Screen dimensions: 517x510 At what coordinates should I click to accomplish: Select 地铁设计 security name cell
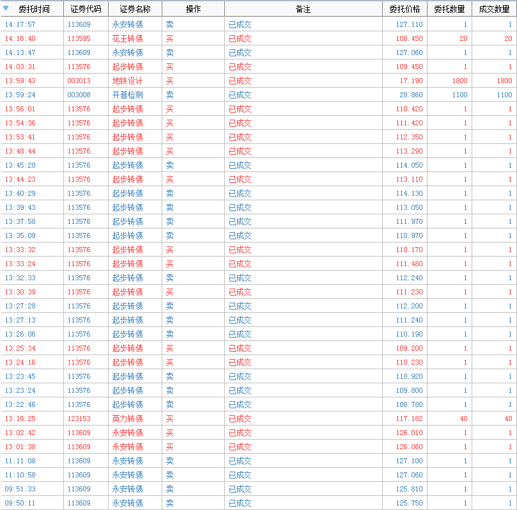(x=128, y=81)
